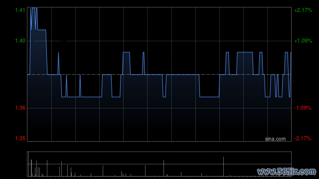Open the sina.com watermark link
The image size is (319, 179).
(275, 139)
